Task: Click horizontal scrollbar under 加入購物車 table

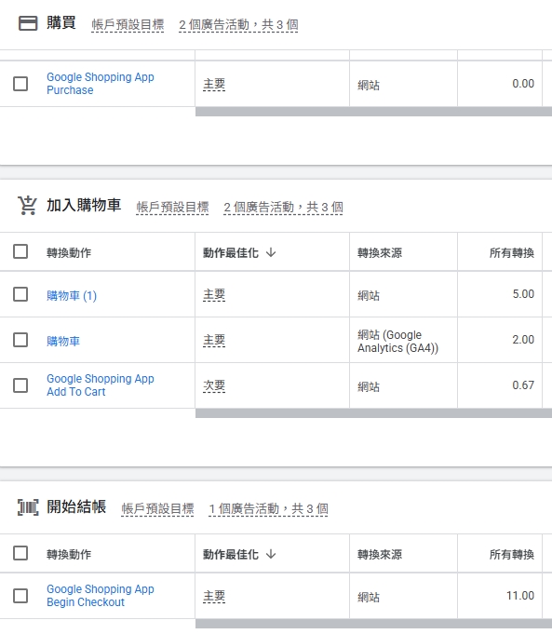Action: point(373,412)
